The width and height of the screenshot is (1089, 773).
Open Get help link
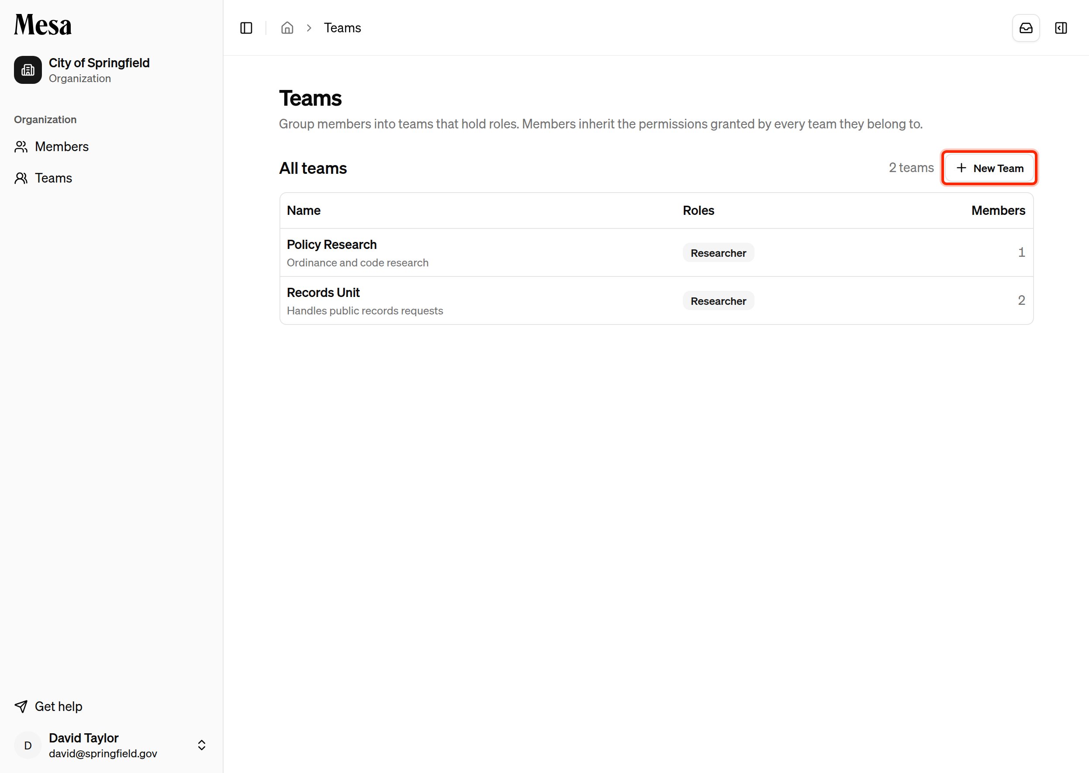pos(111,706)
